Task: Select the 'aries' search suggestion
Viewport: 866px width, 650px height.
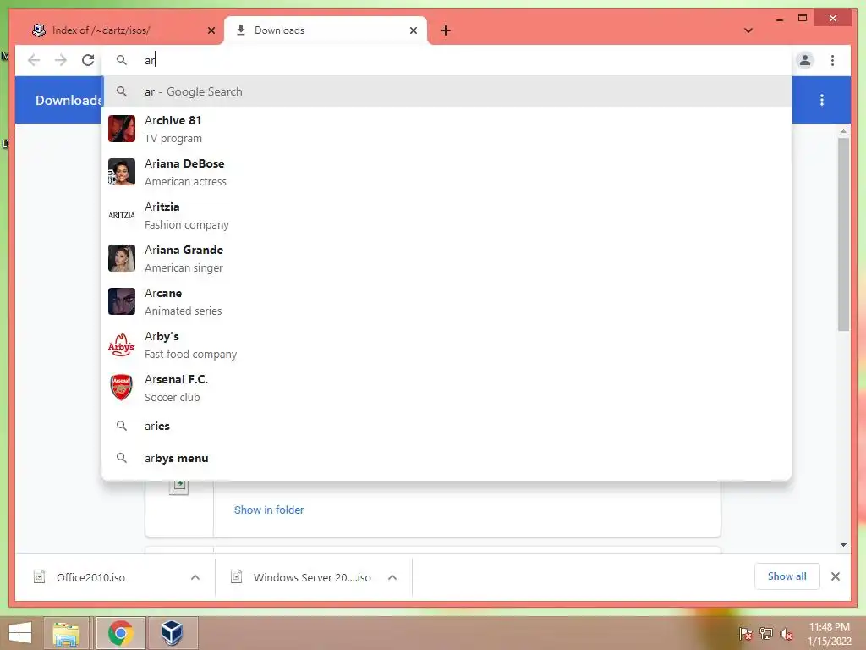Action: [447, 426]
